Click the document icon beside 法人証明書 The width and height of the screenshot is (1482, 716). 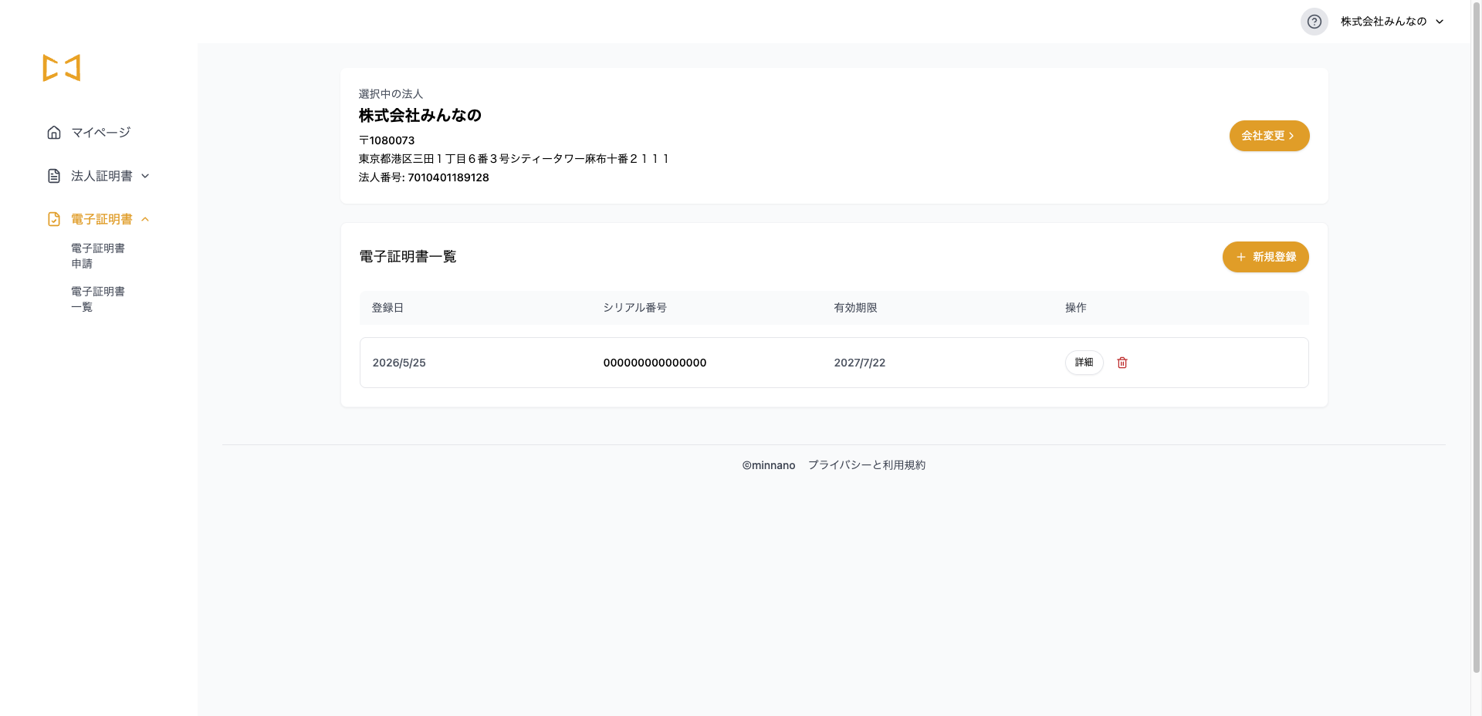point(54,176)
